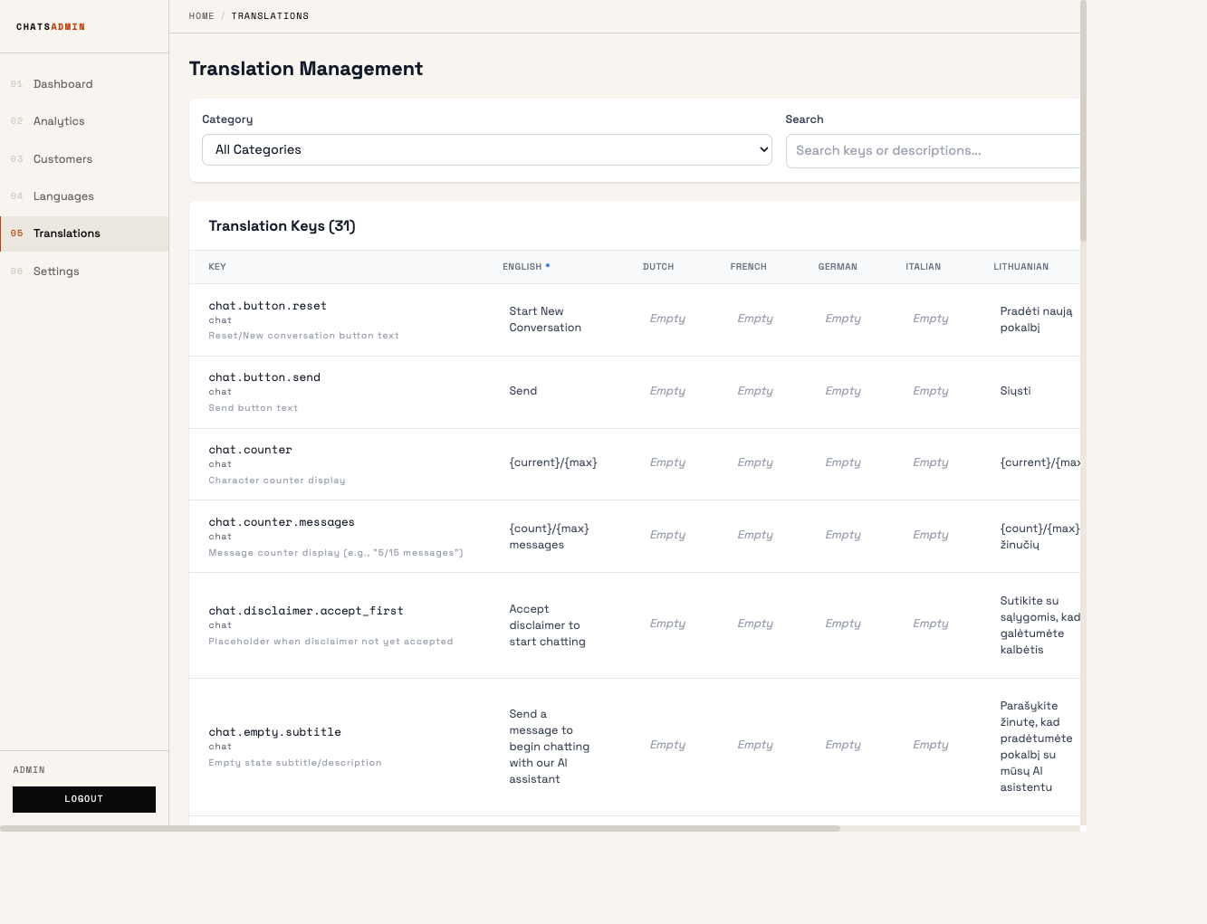This screenshot has height=924, width=1207.
Task: Select the Translations sidebar item
Action: click(x=67, y=233)
